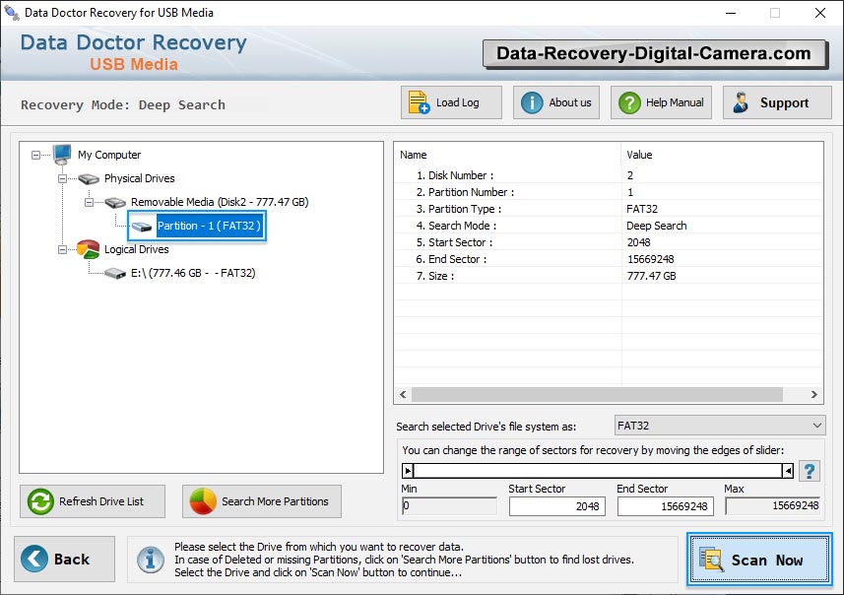Click the 'Deep Search' value cell

[657, 226]
